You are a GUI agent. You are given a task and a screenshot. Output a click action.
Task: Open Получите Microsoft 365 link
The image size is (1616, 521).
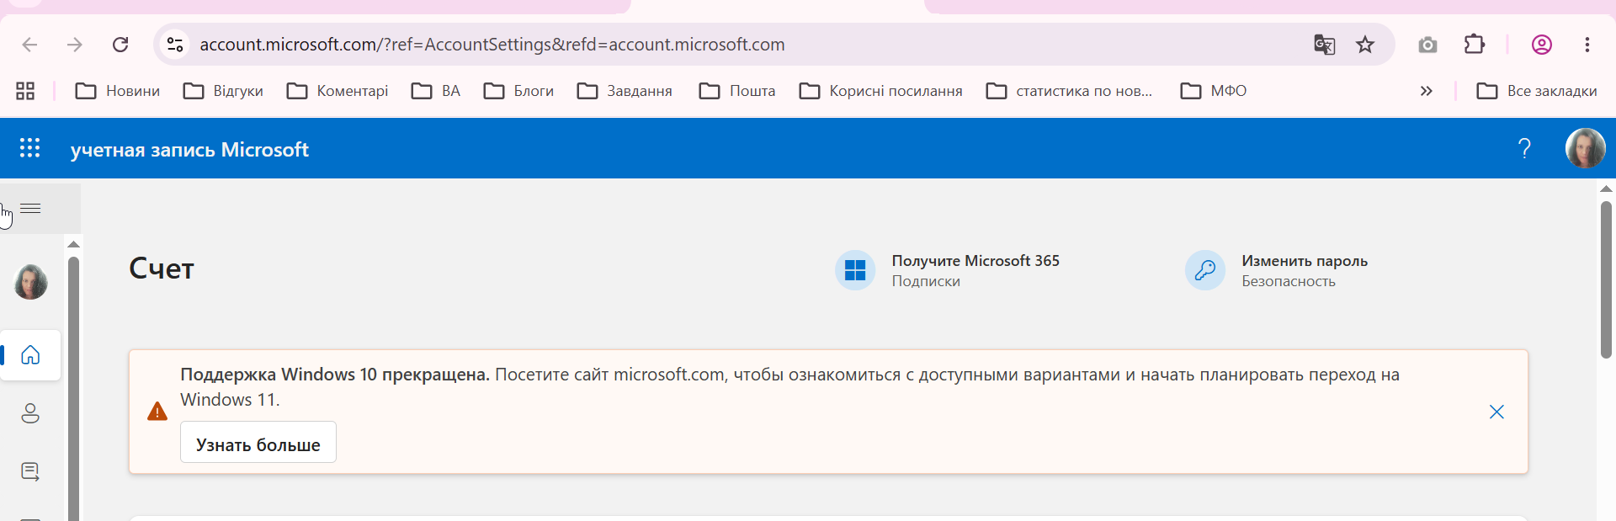coord(975,261)
